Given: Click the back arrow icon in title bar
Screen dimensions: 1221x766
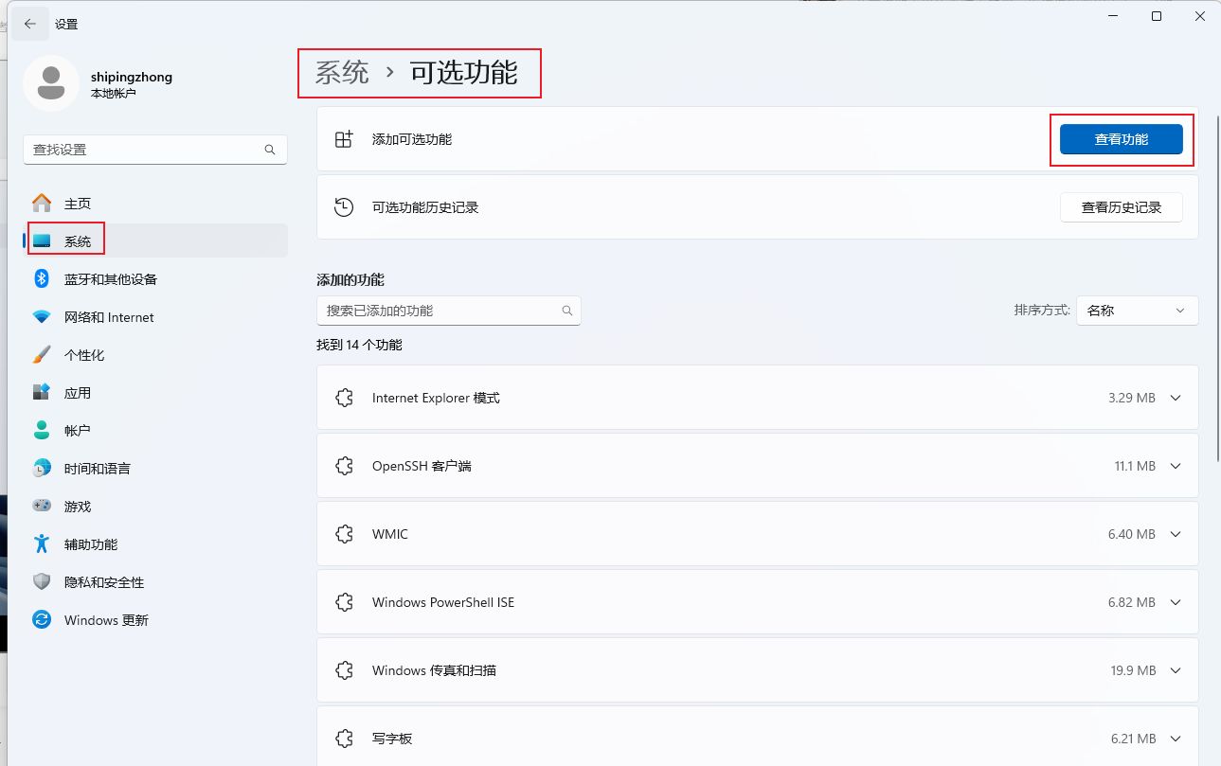Looking at the screenshot, I should [x=30, y=24].
